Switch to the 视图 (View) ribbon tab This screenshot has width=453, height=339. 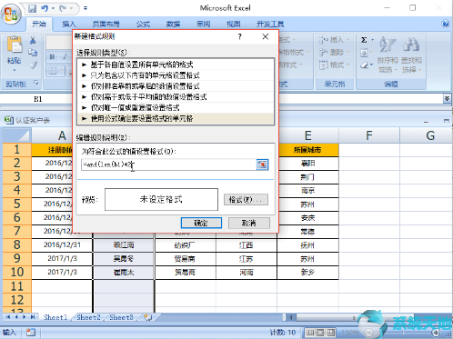233,24
